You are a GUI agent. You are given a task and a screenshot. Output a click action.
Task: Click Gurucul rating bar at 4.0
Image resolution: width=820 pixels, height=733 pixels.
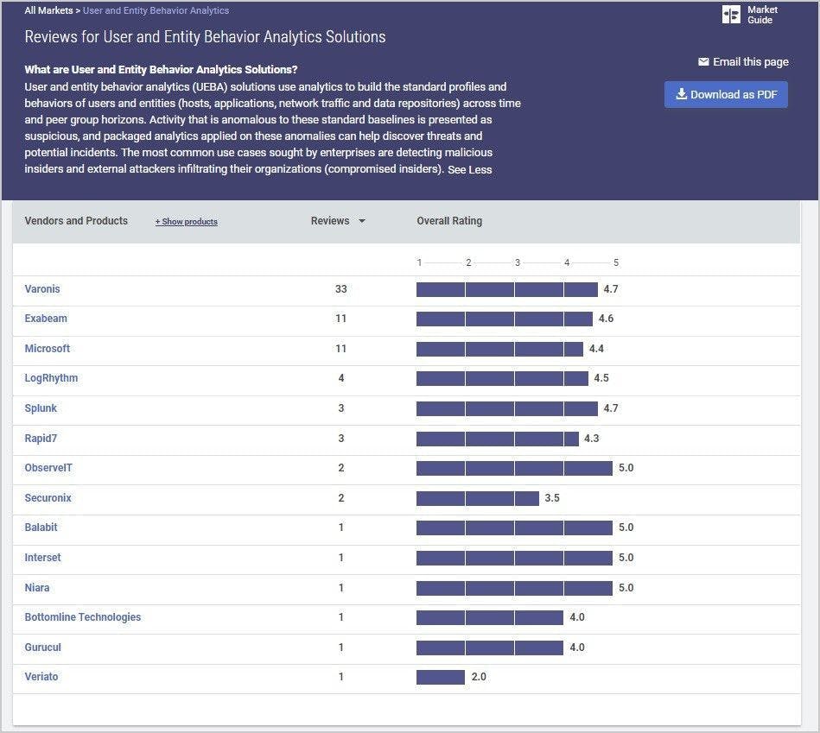click(x=490, y=648)
